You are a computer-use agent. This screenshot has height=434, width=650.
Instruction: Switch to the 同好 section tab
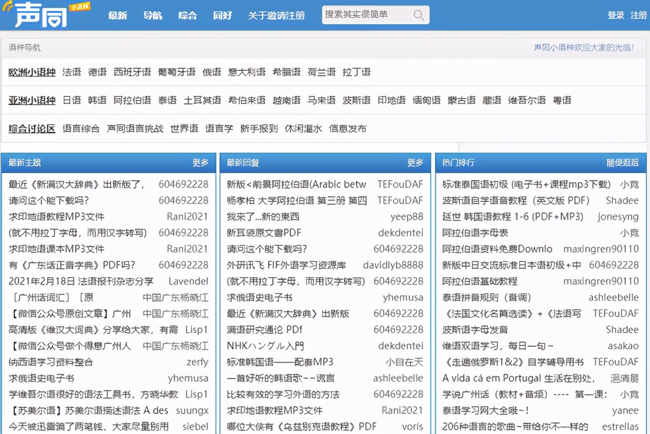point(222,15)
